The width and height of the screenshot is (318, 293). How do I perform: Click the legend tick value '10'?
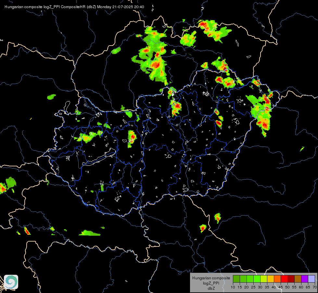[233, 287]
